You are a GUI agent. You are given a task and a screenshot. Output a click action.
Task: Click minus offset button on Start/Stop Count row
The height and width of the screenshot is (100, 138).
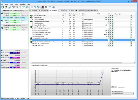(x=109, y=20)
